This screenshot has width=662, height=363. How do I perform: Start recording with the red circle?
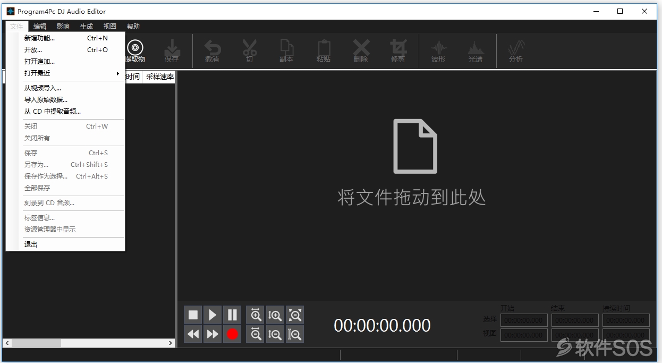tap(232, 334)
